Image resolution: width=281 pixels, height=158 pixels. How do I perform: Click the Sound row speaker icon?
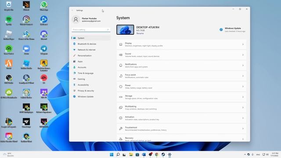[121, 55]
